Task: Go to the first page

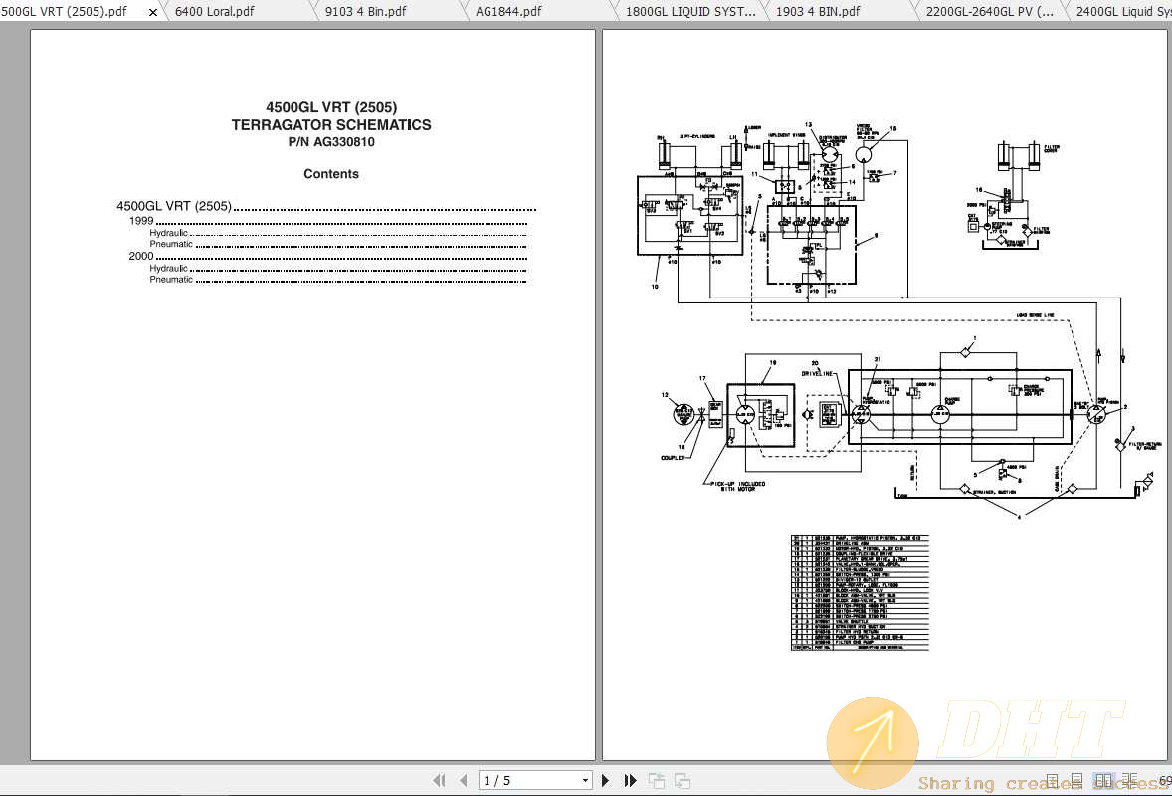Action: (x=439, y=780)
